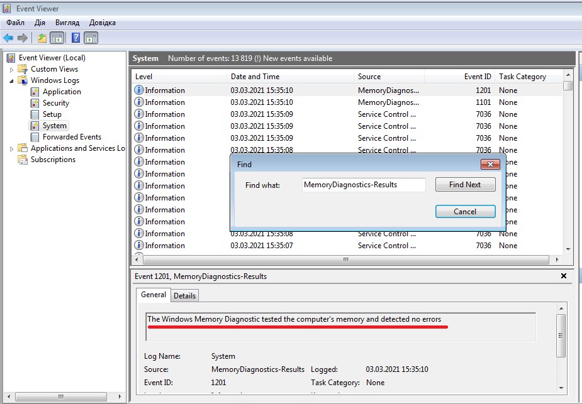Expand the Custom Views tree node
This screenshot has height=404, width=582.
[x=11, y=69]
